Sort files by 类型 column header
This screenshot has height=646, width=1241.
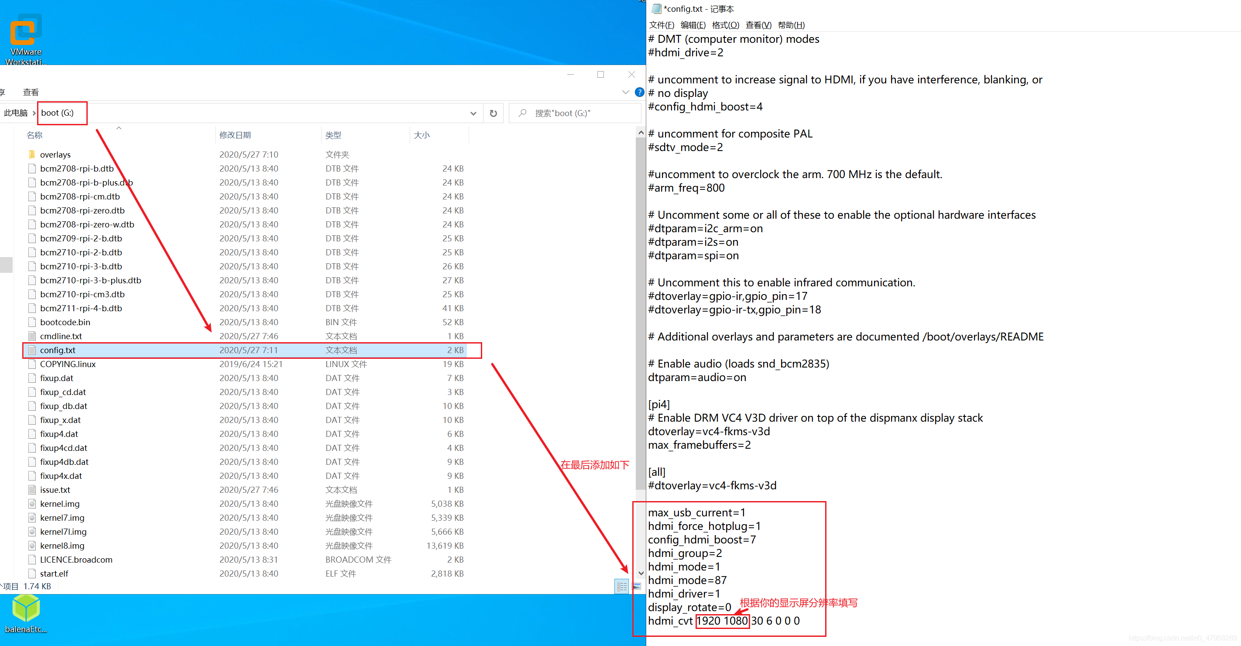(333, 135)
